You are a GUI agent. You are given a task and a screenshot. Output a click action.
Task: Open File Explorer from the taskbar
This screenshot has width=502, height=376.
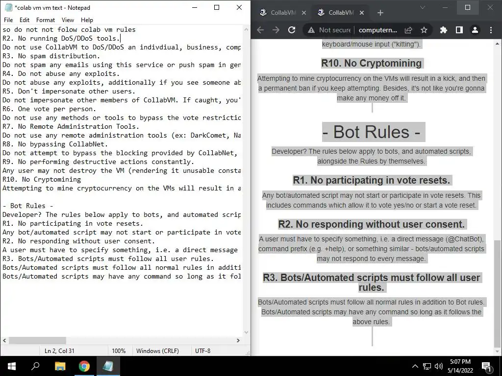click(60, 366)
